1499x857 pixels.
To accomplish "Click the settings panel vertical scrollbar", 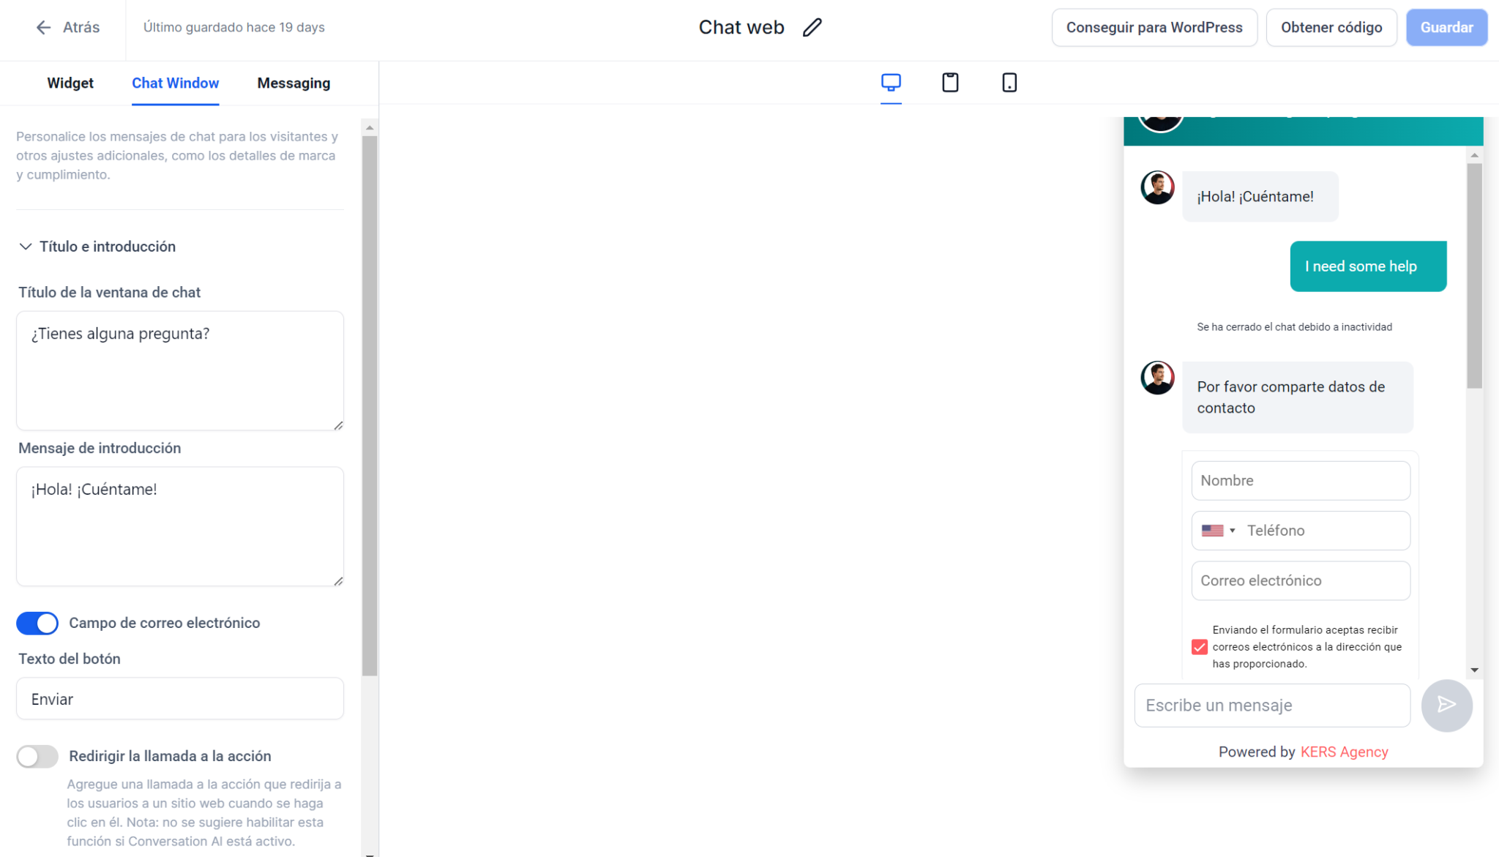I will (370, 405).
